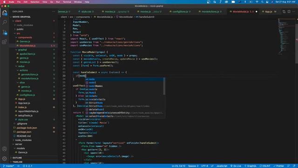Click MovieModal breadcrumb in editor path
The image size is (298, 168).
(124, 17)
